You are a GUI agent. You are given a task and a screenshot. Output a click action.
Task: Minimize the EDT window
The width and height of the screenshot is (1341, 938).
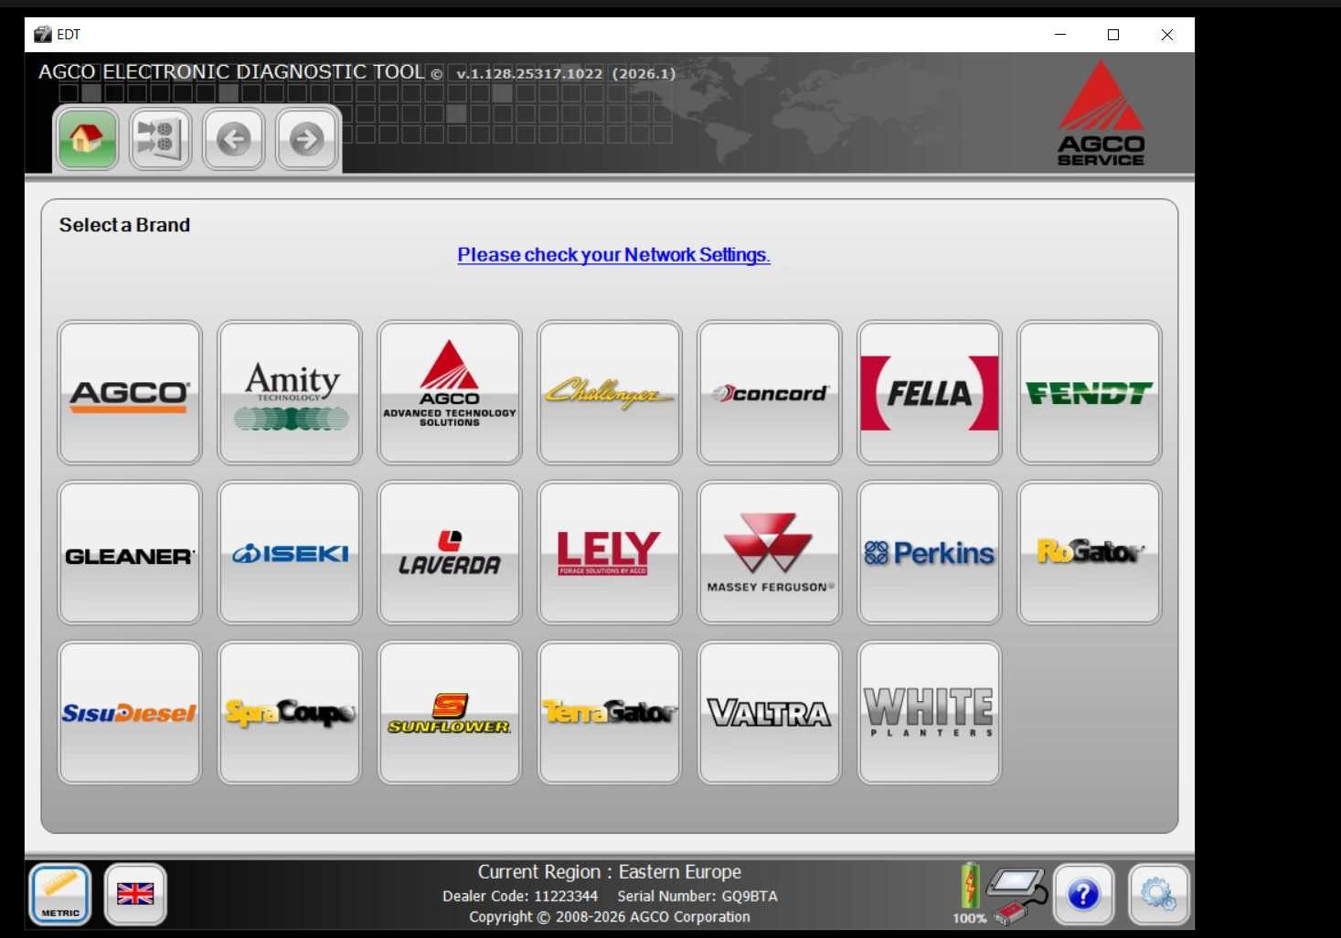point(1060,35)
